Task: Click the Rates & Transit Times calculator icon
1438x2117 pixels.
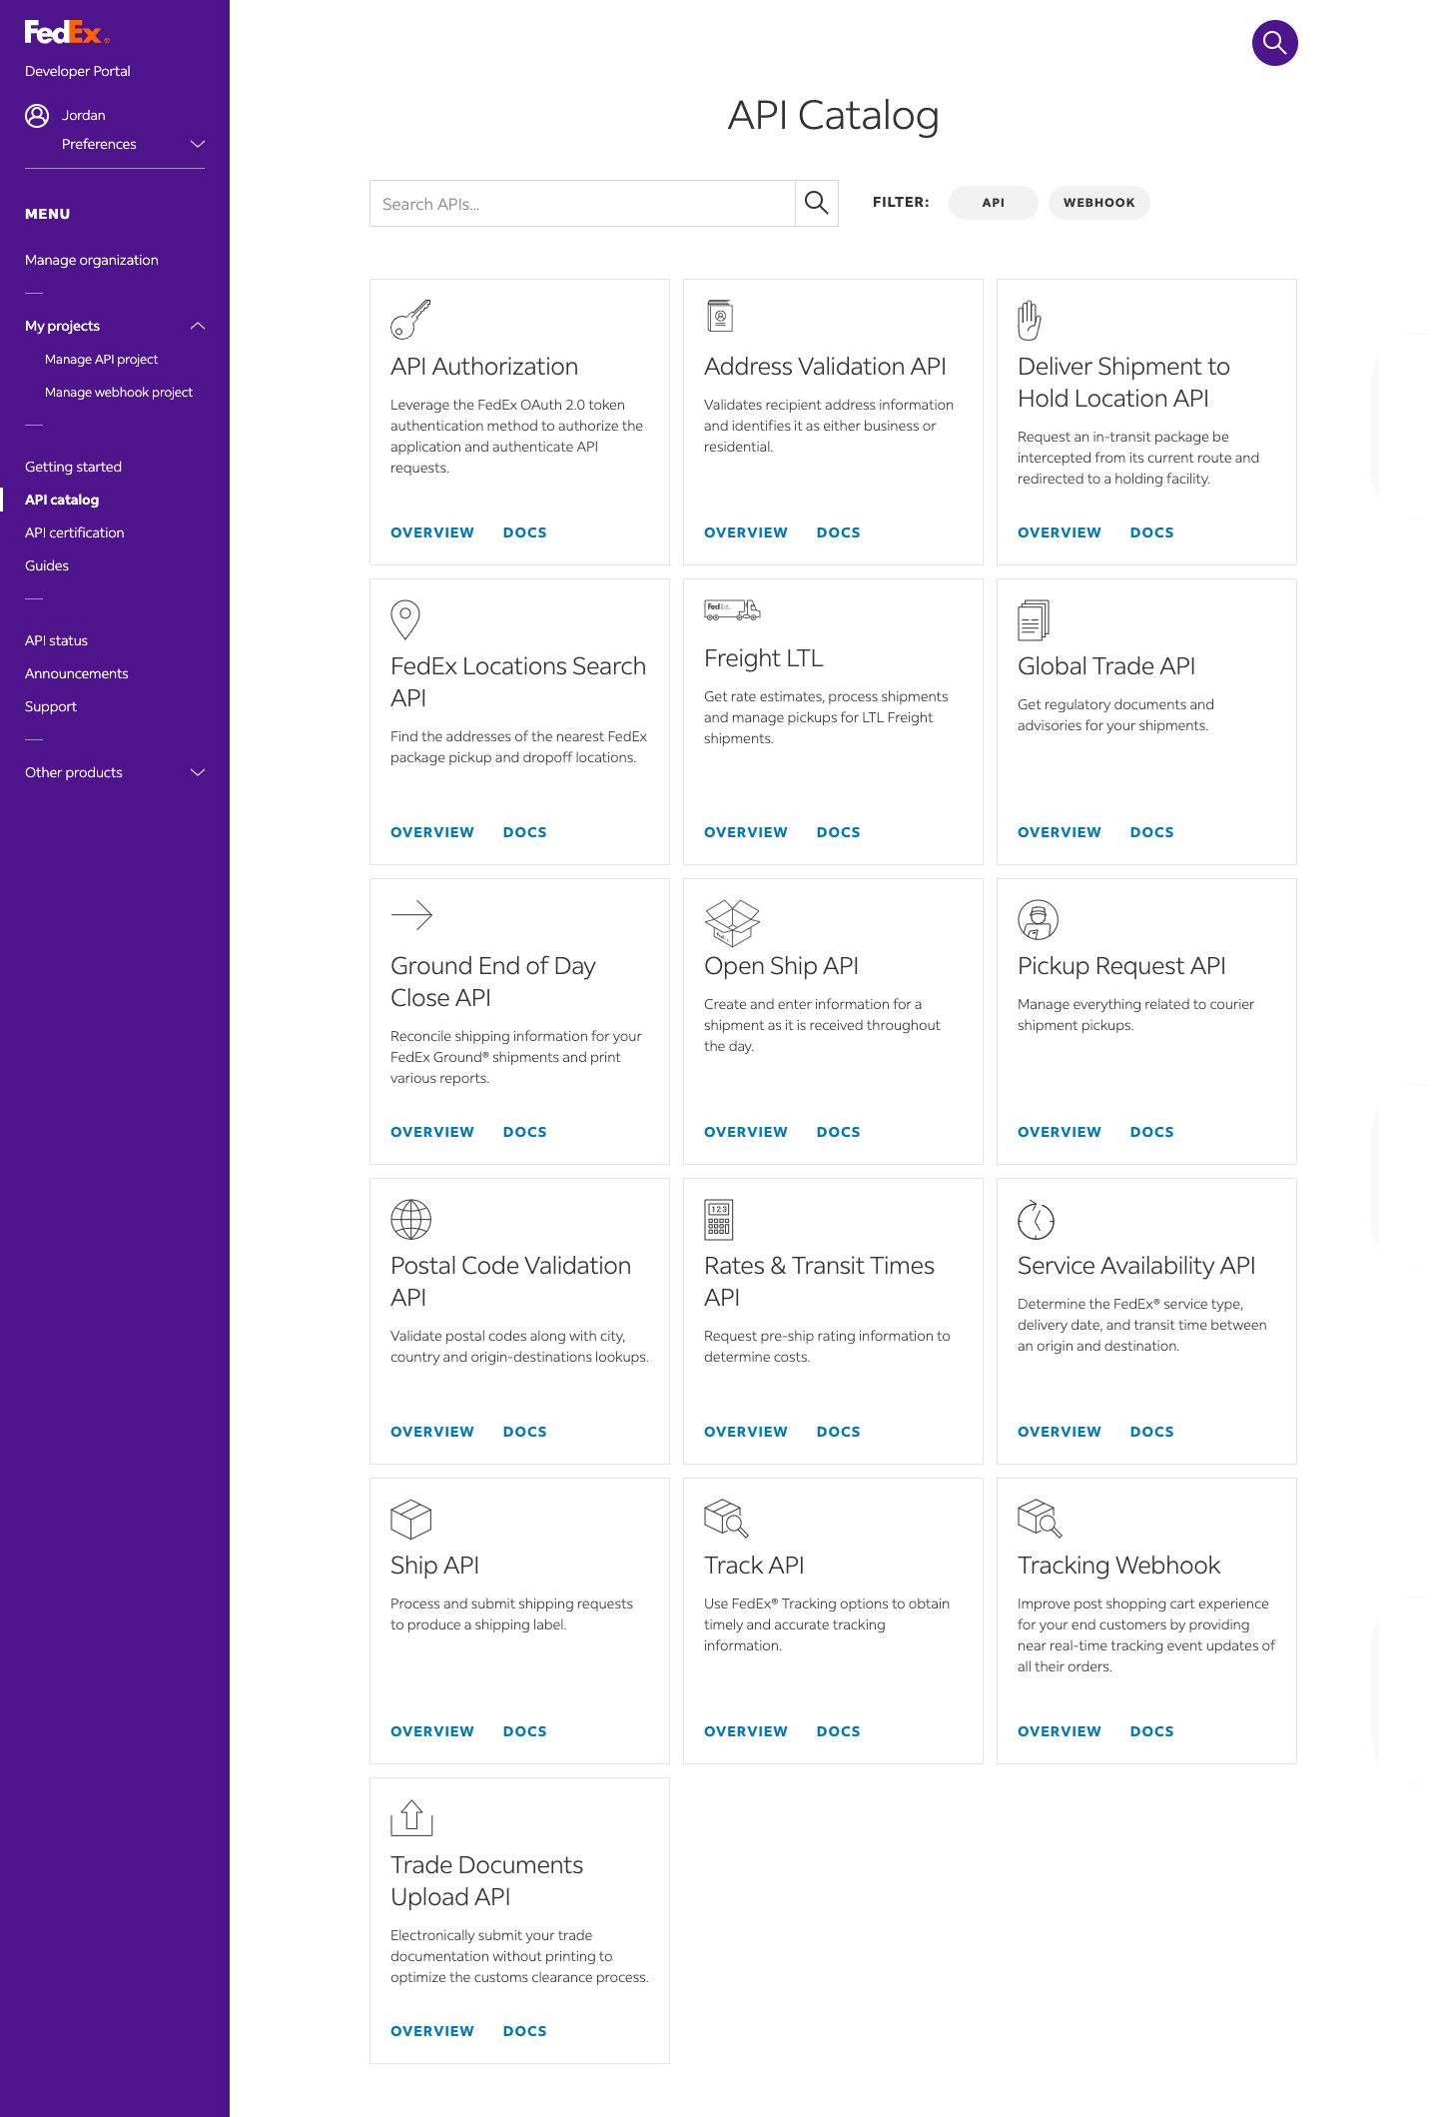Action: (x=719, y=1219)
